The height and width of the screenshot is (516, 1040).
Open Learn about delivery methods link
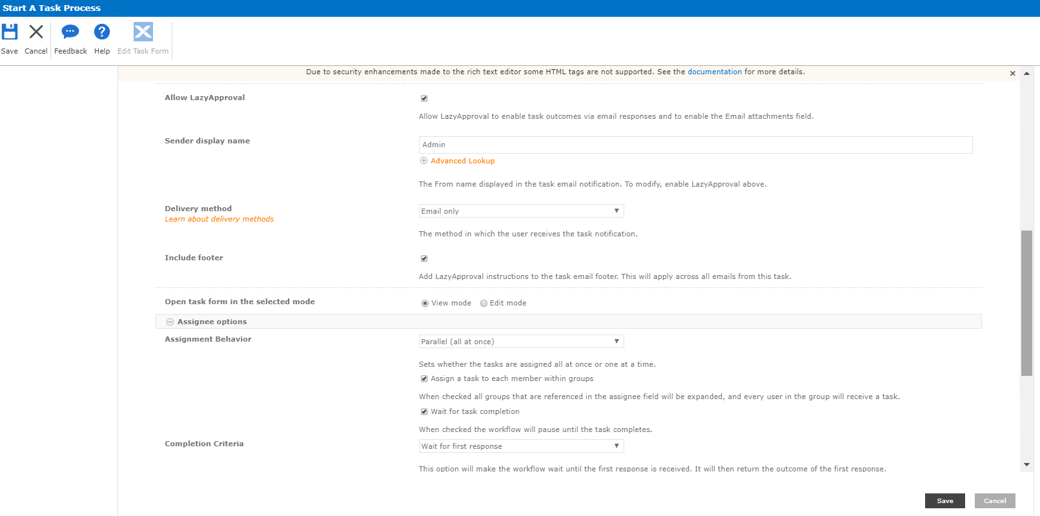point(219,220)
